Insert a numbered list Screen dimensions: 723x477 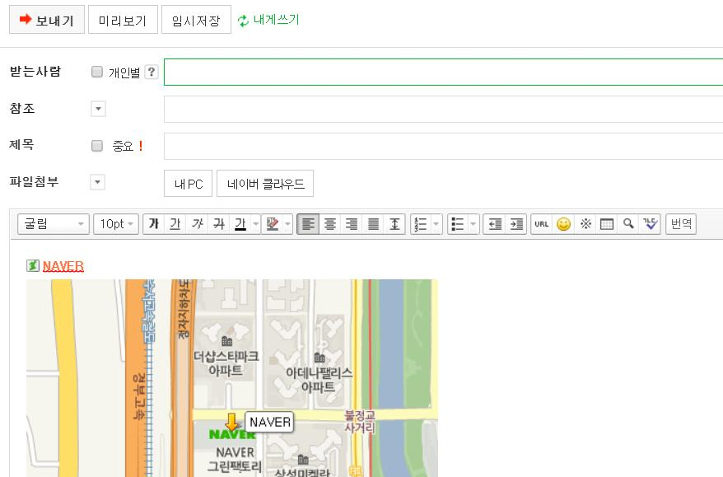coord(421,224)
